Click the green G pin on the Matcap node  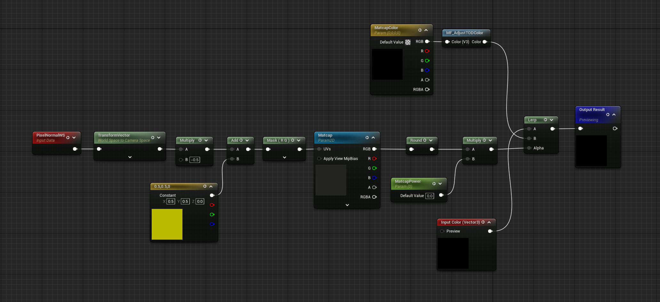click(374, 168)
